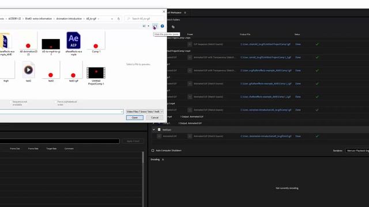Image resolution: width=369 pixels, height=207 pixels.
Task: Open preset dropdown in test3.avi output row
Action: coord(190,136)
